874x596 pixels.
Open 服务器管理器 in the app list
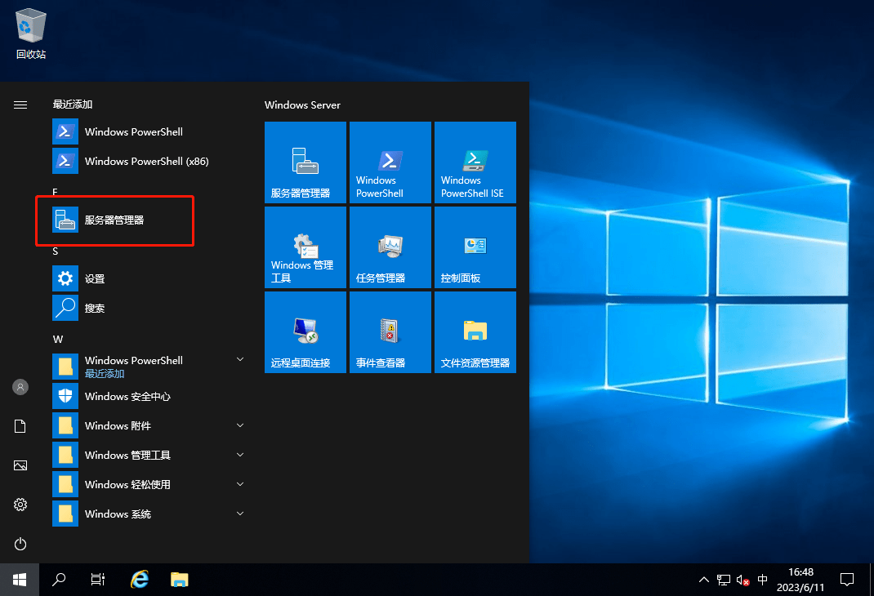click(149, 220)
